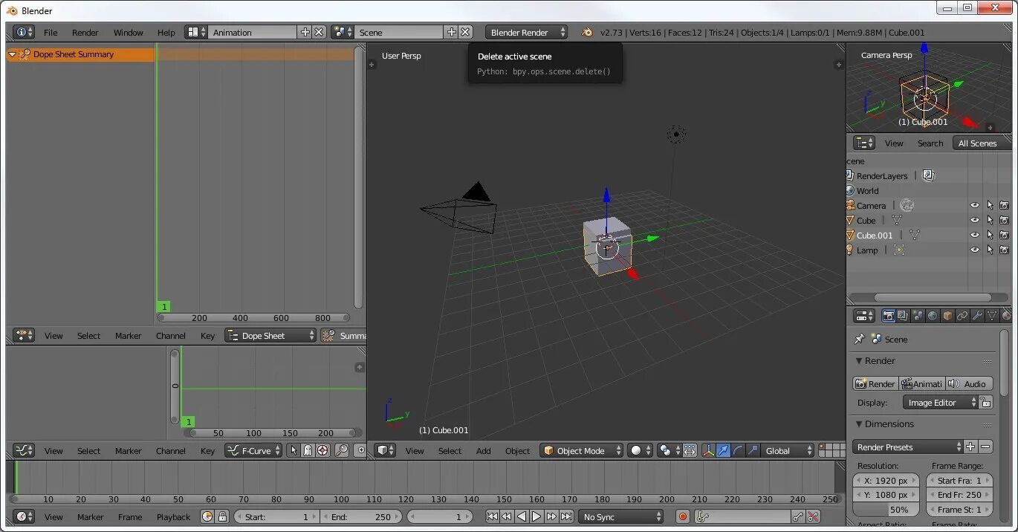The image size is (1018, 532).
Task: Open the Dope Sheet mode dropdown
Action: pyautogui.click(x=270, y=335)
